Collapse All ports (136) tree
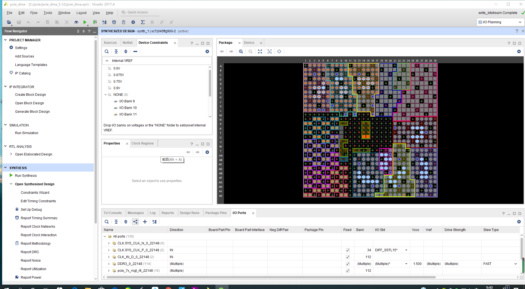This screenshot has width=525, height=289. [x=105, y=236]
